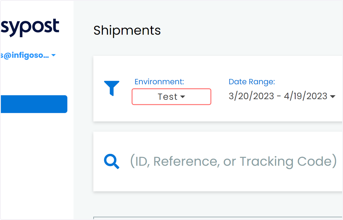
Task: Click the truncated infigoso account email text
Action: point(25,56)
